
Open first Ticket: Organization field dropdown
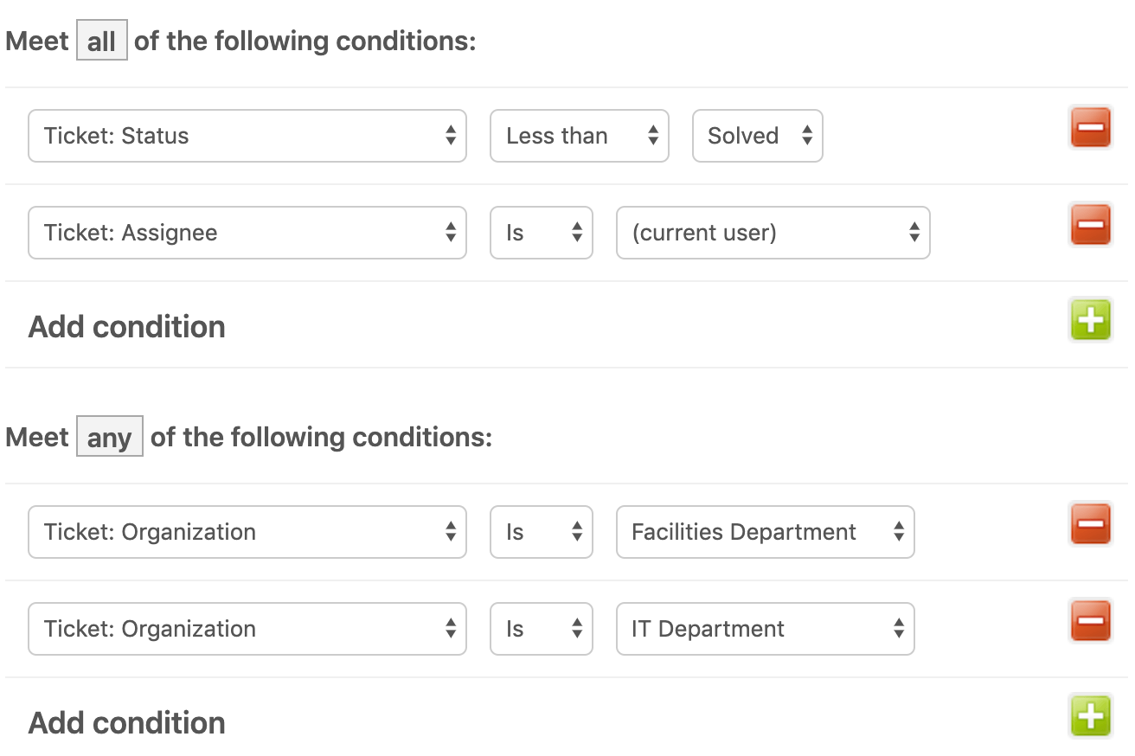coord(247,532)
